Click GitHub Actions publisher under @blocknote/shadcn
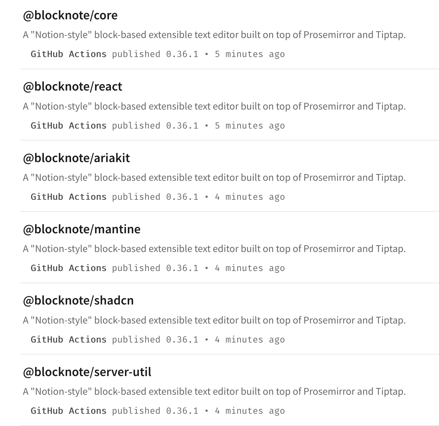Viewport: 439px width, 426px height. pyautogui.click(x=68, y=340)
